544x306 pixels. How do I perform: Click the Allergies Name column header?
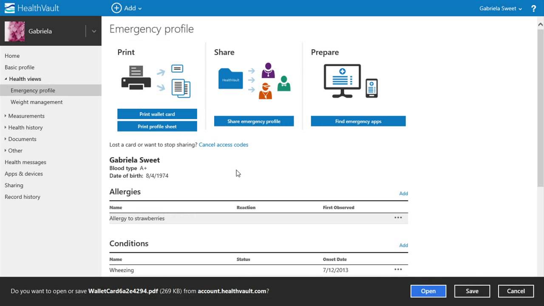coord(116,207)
